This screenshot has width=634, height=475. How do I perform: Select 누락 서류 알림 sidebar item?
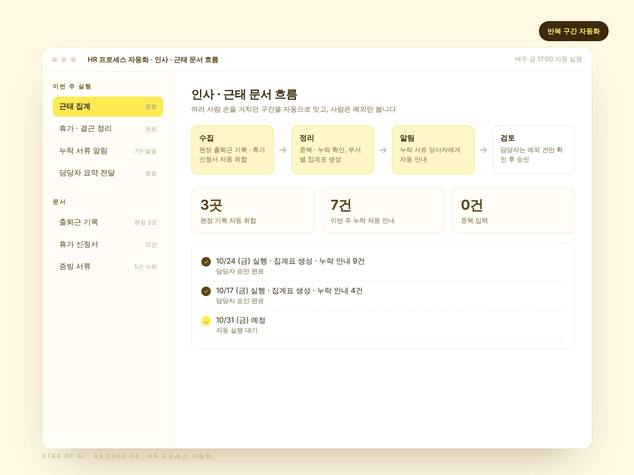pos(108,151)
